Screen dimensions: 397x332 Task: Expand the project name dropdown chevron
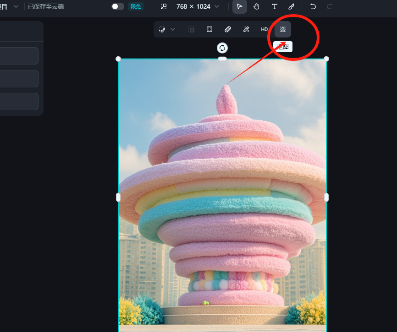(16, 6)
